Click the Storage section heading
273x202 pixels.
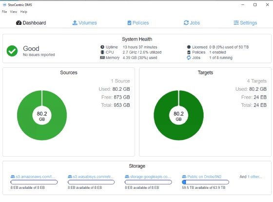tap(137, 166)
